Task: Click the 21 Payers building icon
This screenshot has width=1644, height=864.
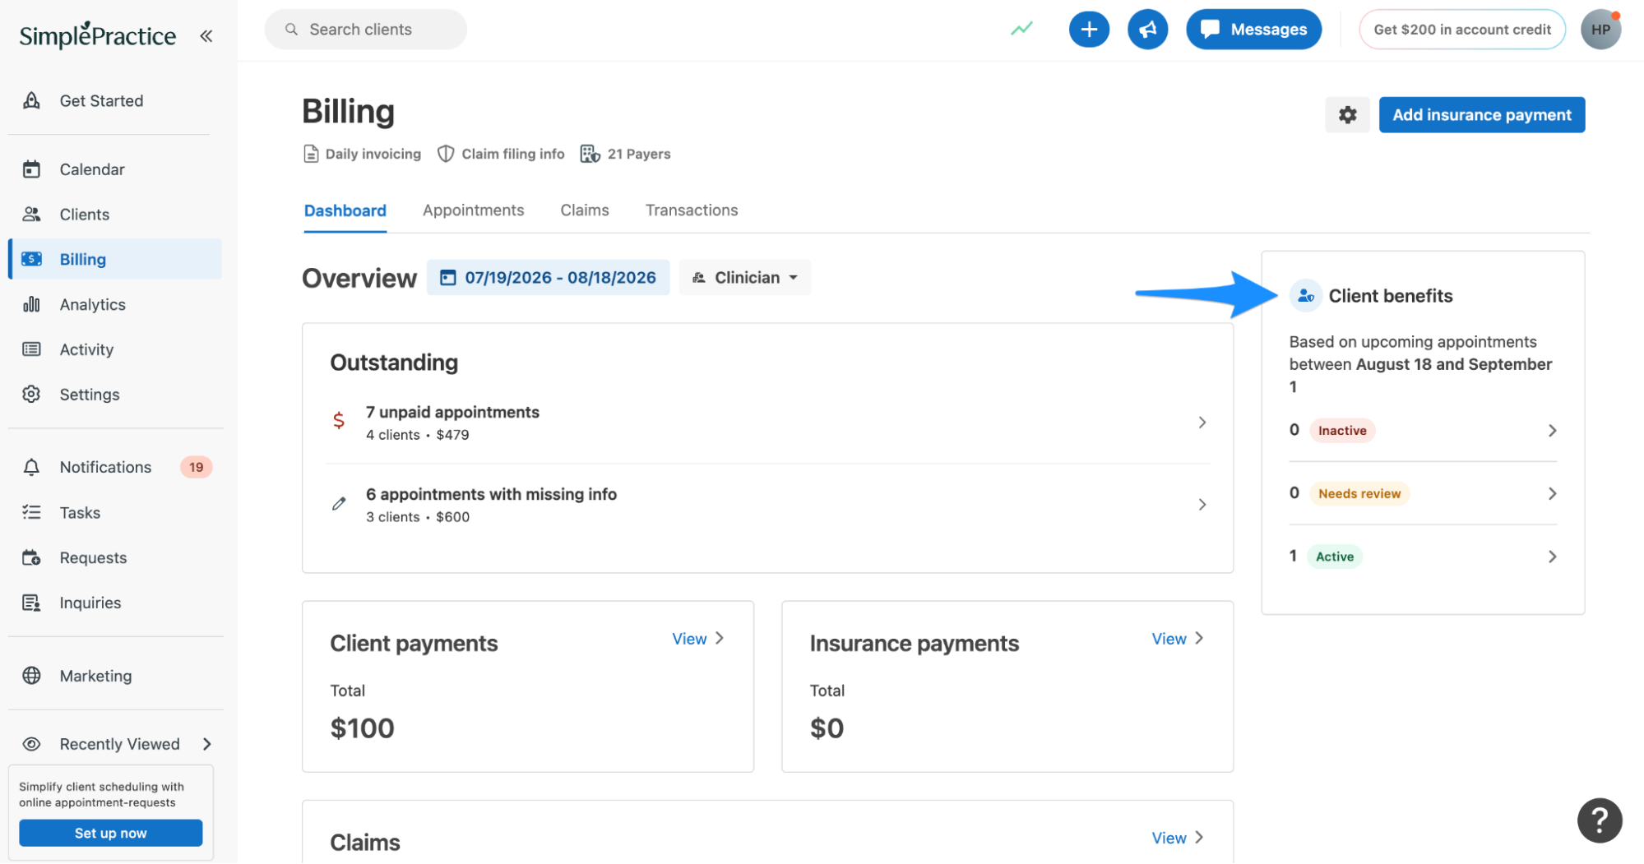Action: (x=590, y=154)
